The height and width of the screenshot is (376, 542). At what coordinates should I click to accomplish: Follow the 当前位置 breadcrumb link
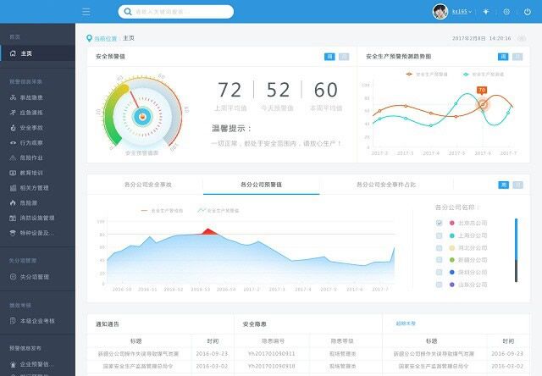[x=105, y=39]
